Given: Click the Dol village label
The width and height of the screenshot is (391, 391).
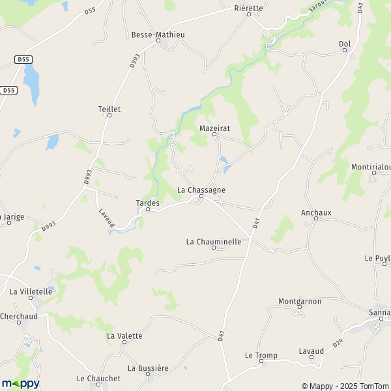Looking at the screenshot, I should tap(345, 44).
